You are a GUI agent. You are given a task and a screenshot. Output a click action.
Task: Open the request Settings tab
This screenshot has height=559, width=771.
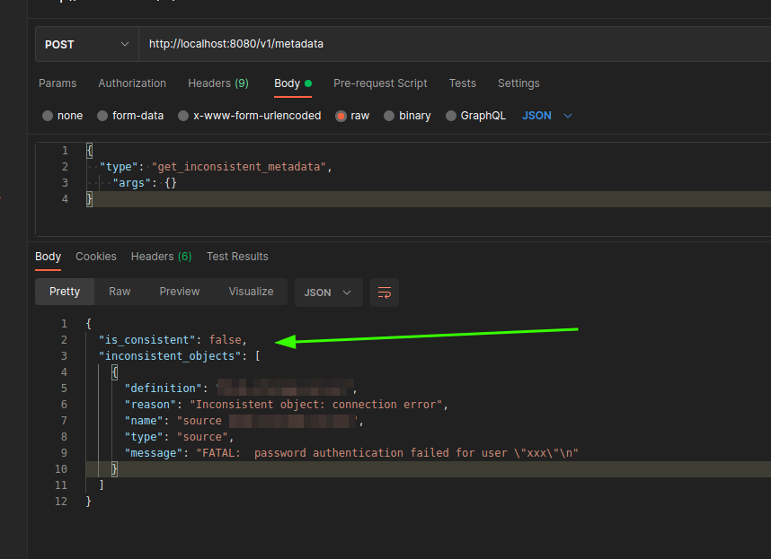[518, 83]
